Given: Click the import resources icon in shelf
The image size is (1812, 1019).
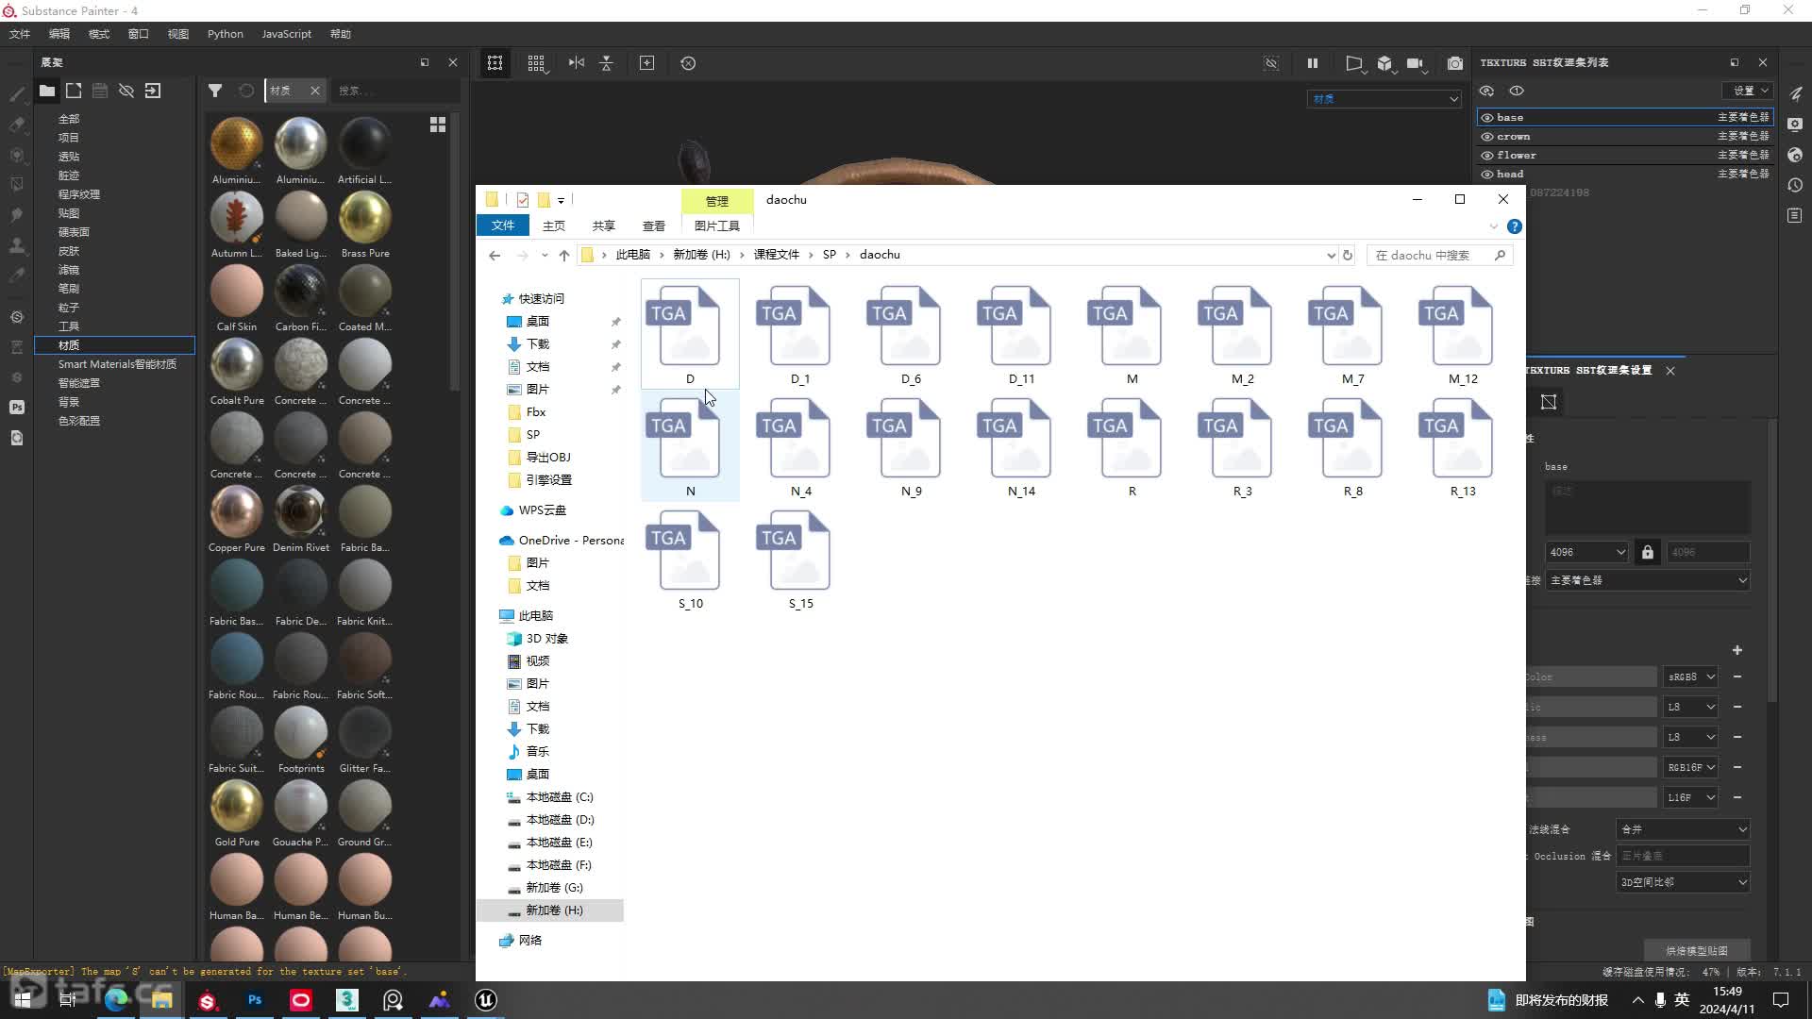Looking at the screenshot, I should (153, 91).
